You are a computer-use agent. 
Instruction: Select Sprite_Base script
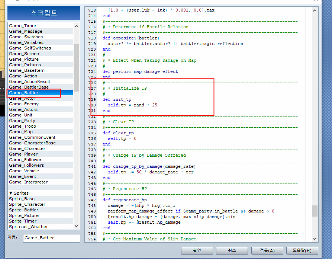click(41, 199)
